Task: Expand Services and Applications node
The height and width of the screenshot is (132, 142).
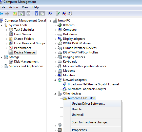Action: point(2,66)
